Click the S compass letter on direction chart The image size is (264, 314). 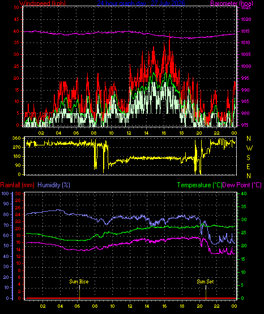coord(248,158)
